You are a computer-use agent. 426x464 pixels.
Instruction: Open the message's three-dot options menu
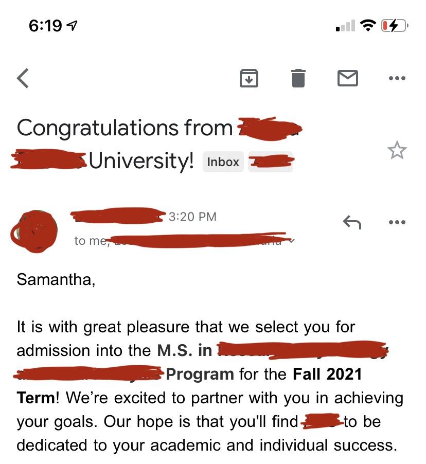tap(397, 222)
